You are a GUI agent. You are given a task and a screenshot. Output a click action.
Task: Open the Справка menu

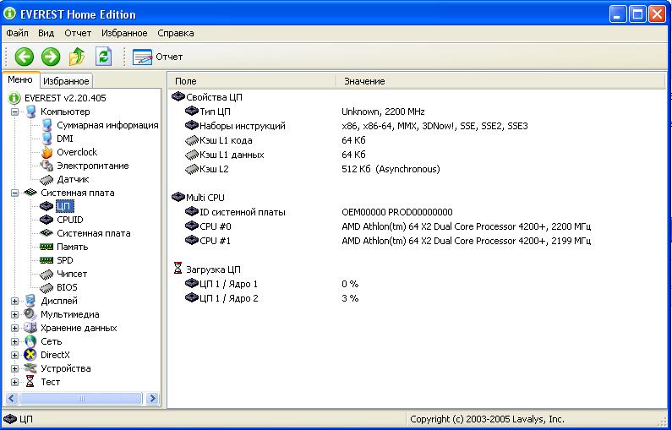pos(175,33)
